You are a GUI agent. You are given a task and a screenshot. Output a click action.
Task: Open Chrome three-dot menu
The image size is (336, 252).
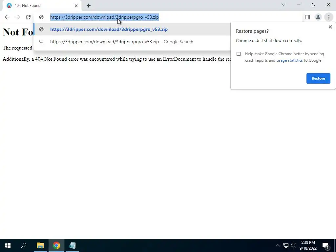click(x=329, y=17)
